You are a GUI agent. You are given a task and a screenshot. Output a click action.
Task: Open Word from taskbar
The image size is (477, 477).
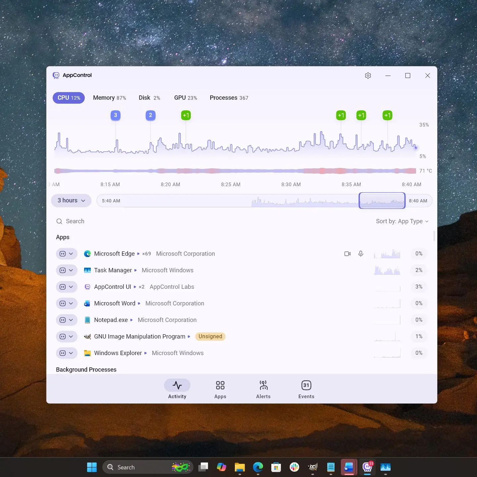point(349,467)
